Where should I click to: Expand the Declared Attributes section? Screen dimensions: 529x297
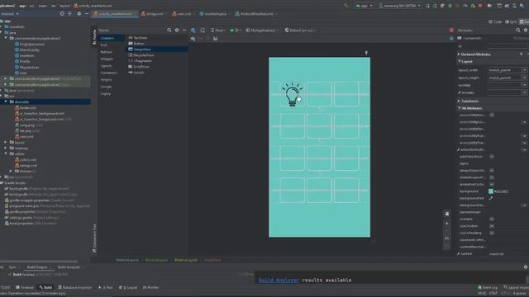point(459,54)
